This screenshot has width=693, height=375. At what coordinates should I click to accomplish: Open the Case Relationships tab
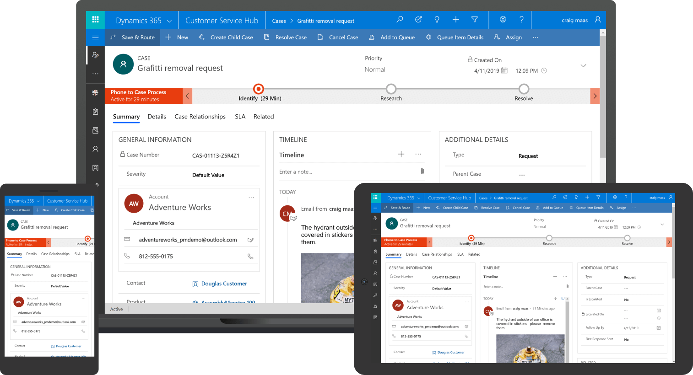(x=200, y=117)
